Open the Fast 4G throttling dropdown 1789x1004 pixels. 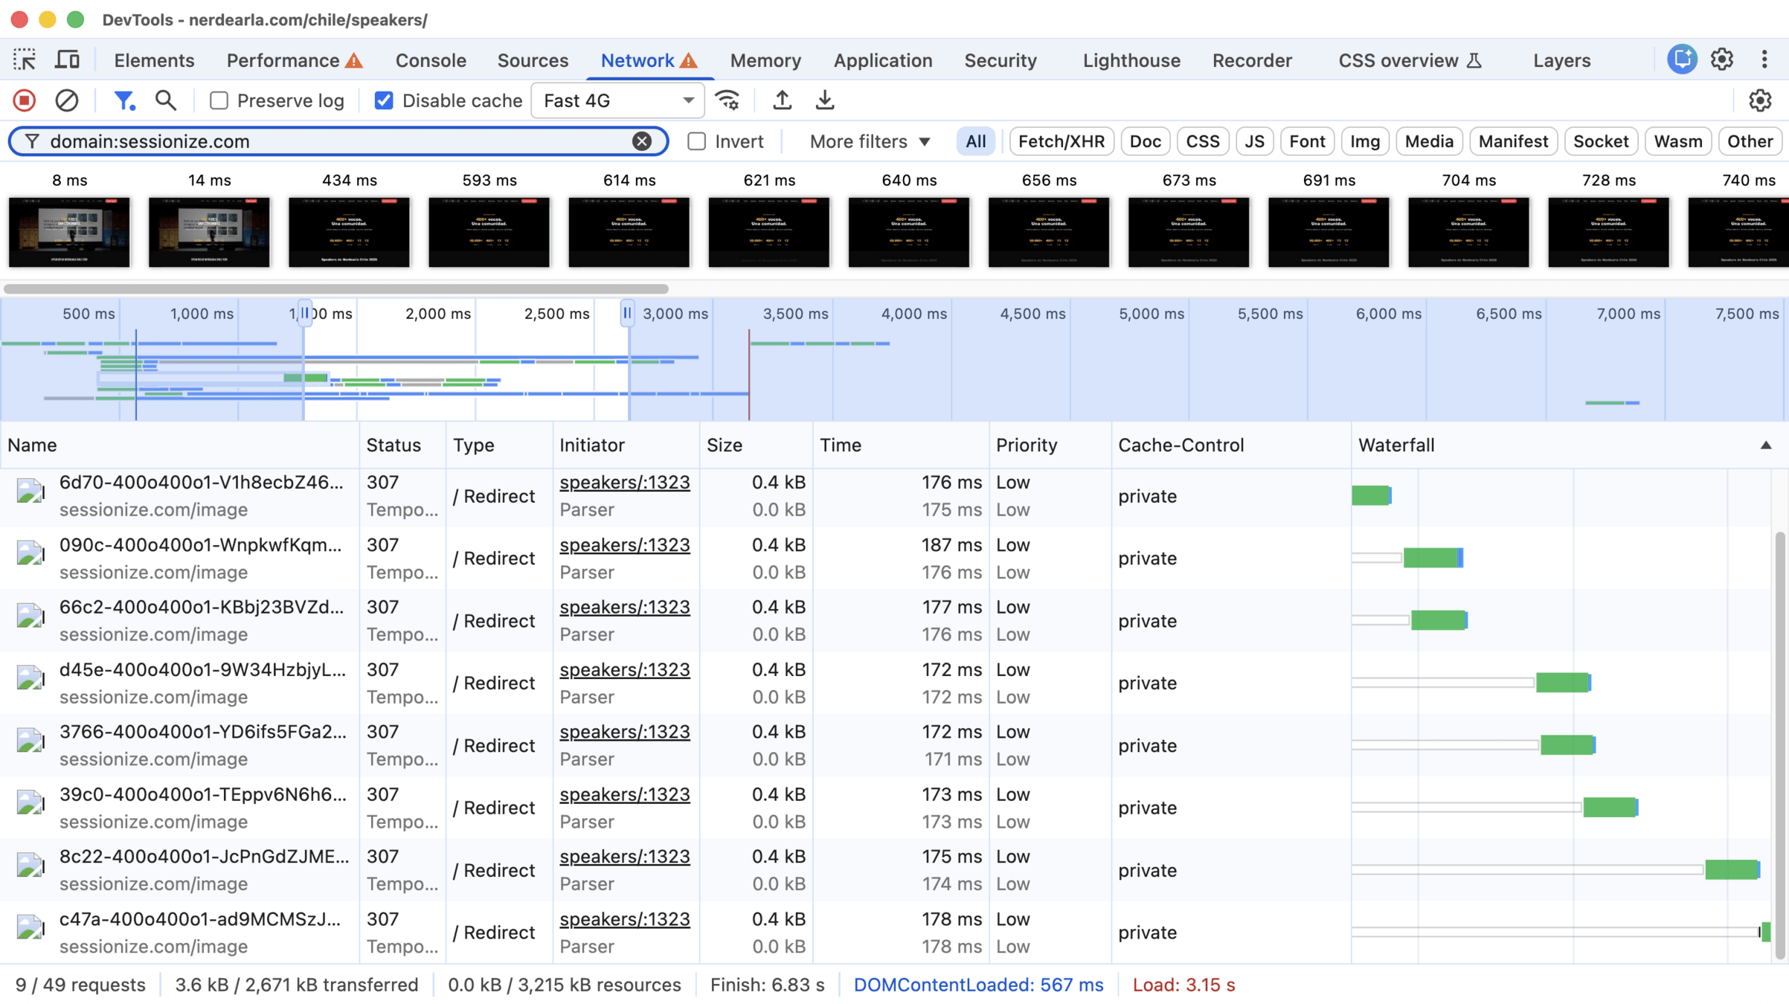pyautogui.click(x=617, y=100)
